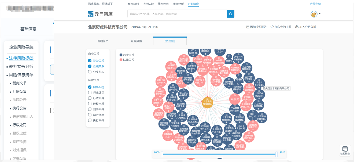
Task: Select the 三六零雄安网络安 node
Action: click(235, 109)
